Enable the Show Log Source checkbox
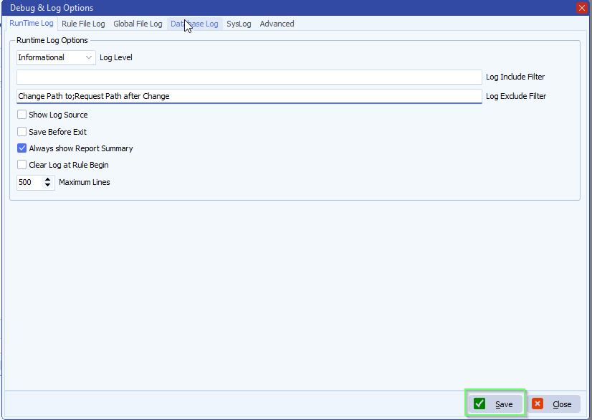Viewport: 592px width, 420px height. tap(22, 115)
